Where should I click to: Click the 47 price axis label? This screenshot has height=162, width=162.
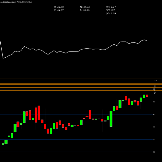[x=154, y=114]
